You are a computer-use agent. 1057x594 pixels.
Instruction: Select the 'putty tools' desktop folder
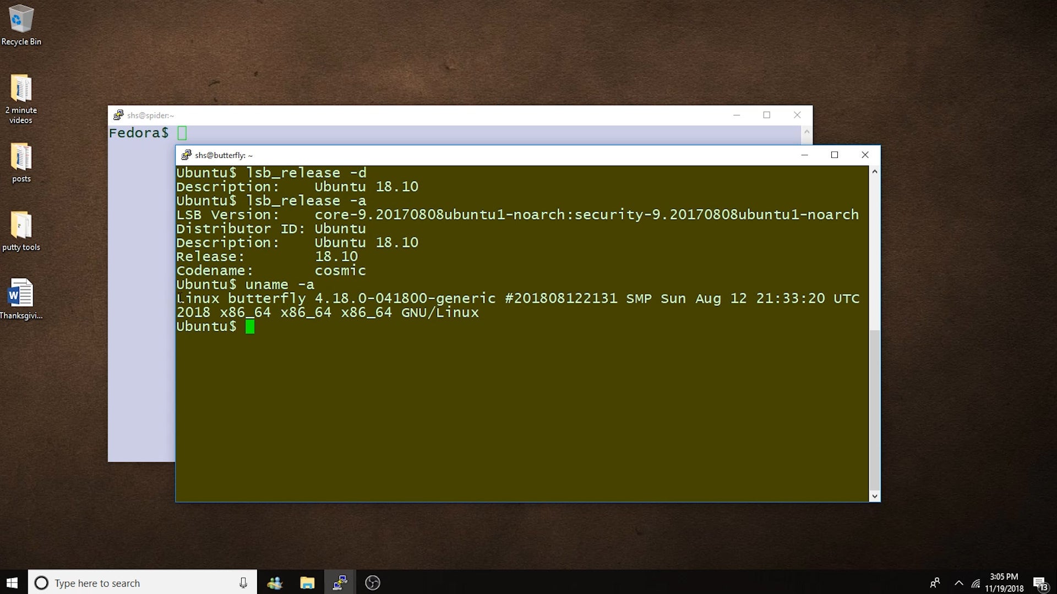click(21, 231)
